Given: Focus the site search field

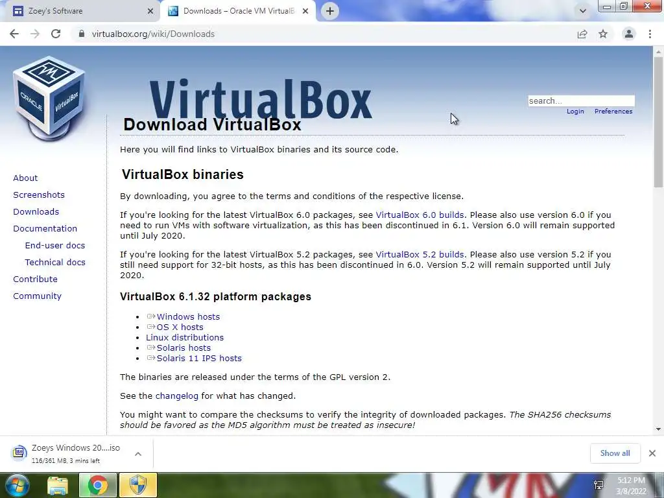Looking at the screenshot, I should pyautogui.click(x=581, y=101).
